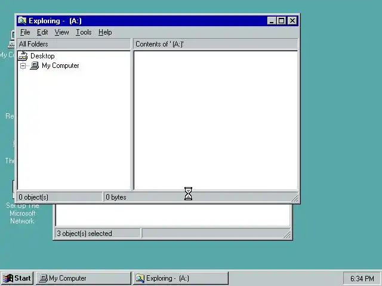This screenshot has width=382, height=286.
Task: Click the Desktop label in All Folders
Action: coord(42,56)
